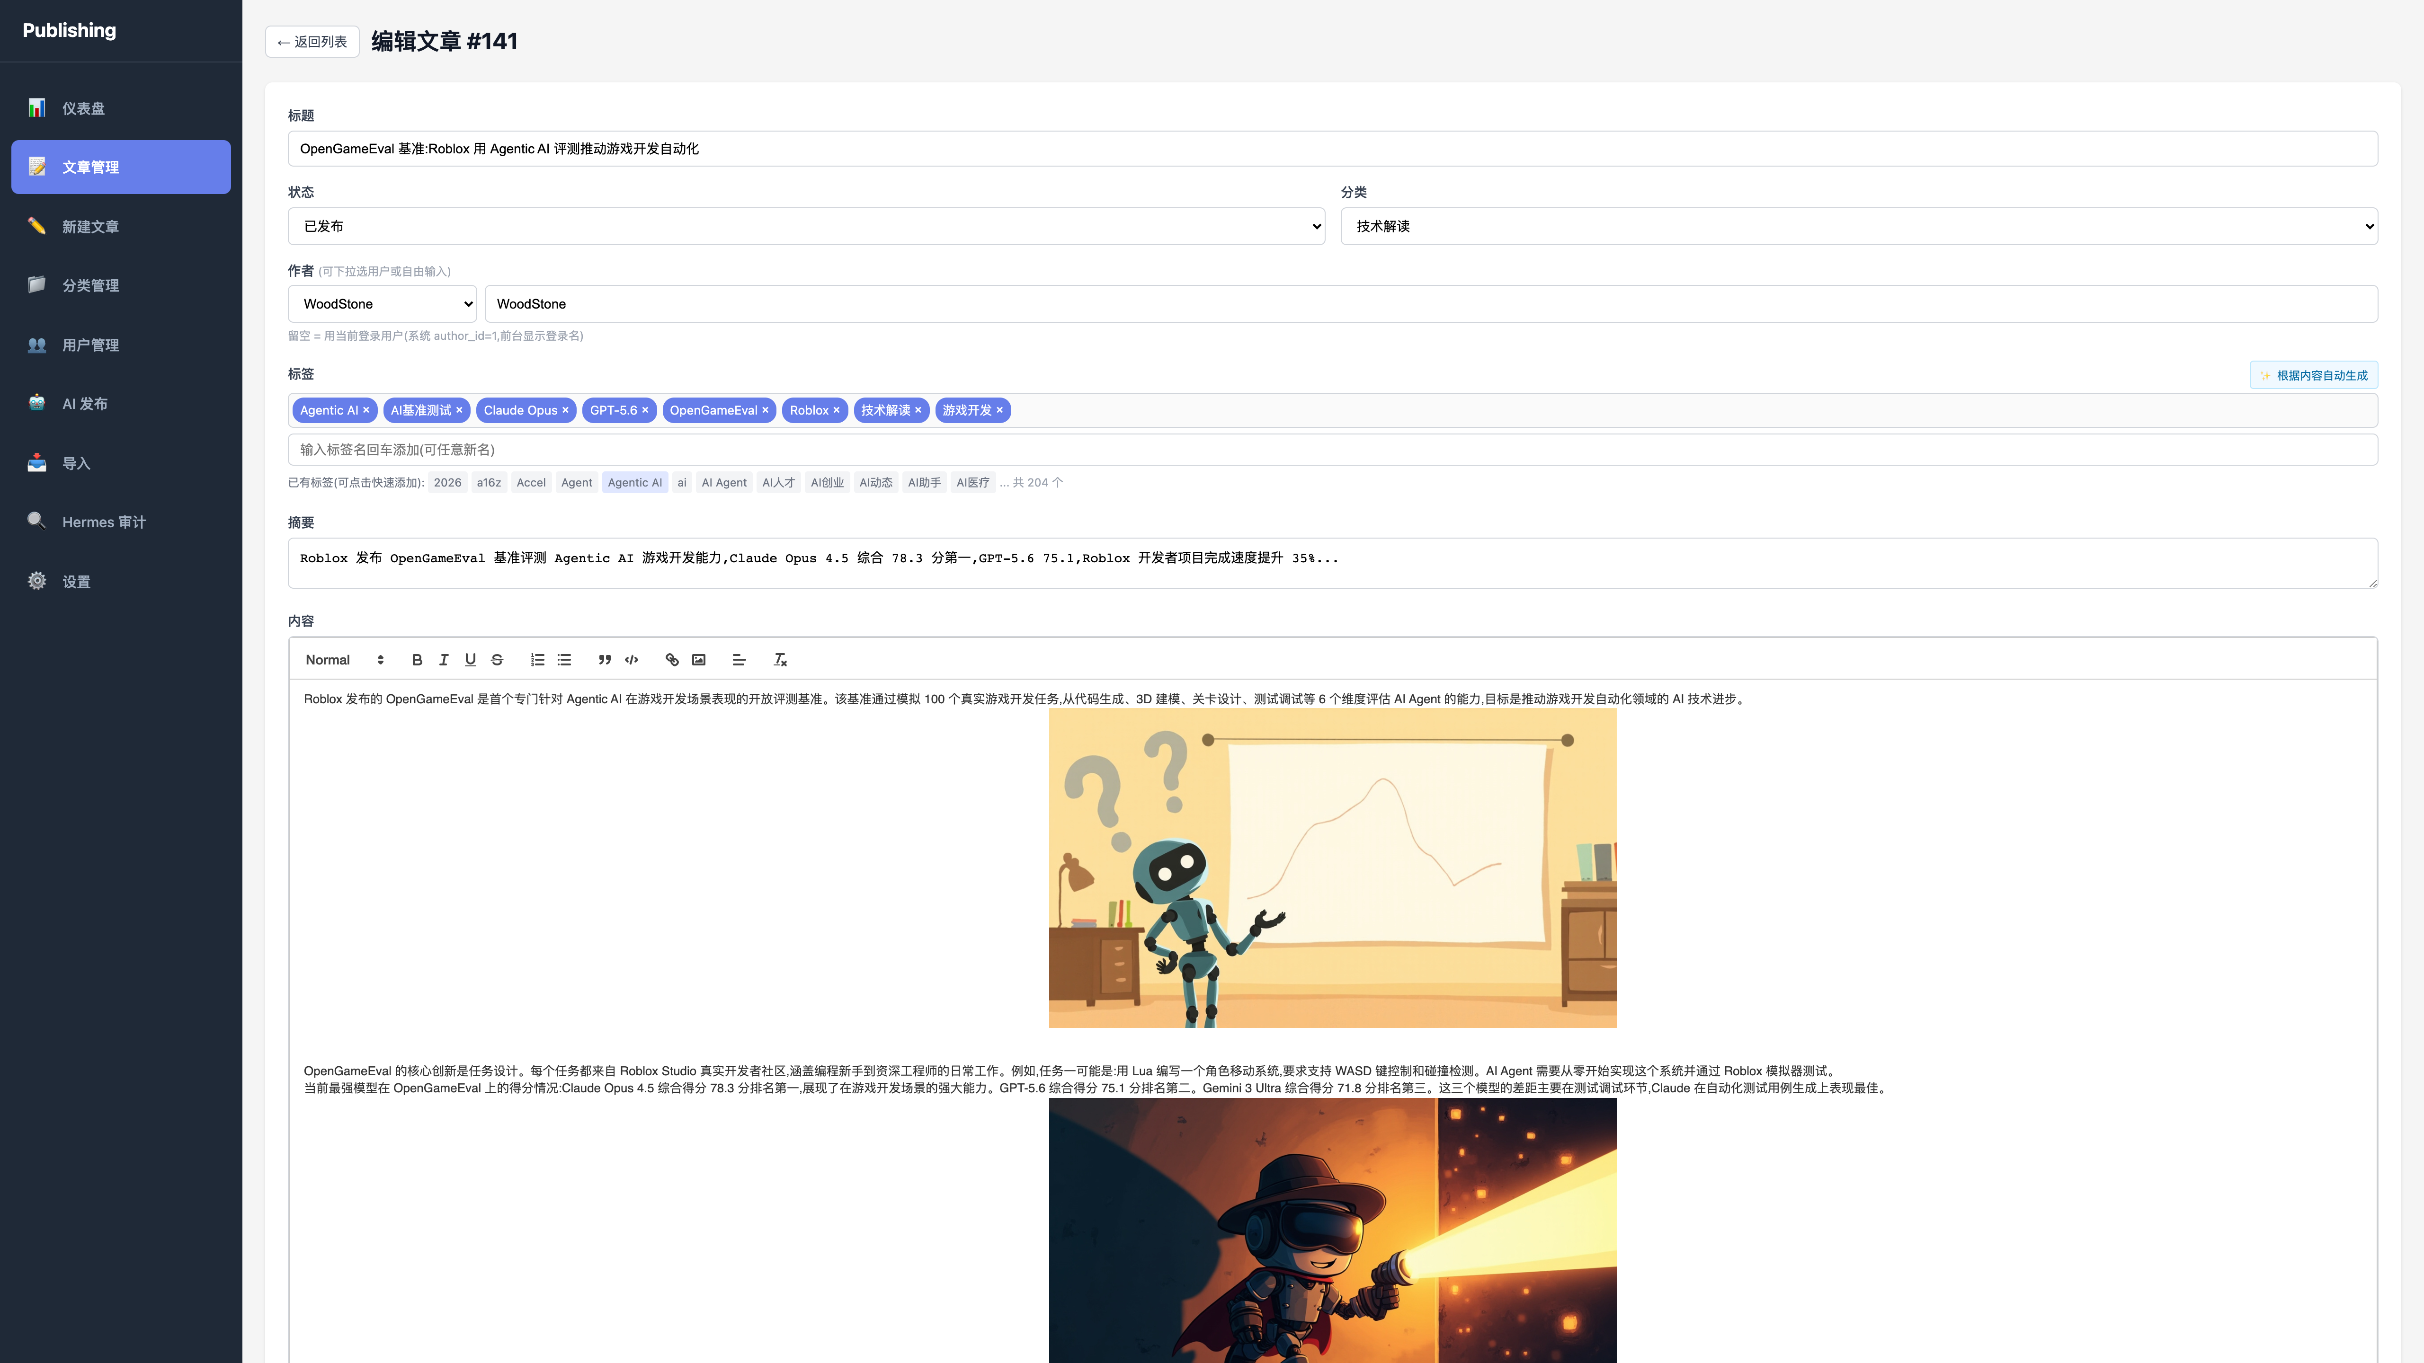Click the Publishing logo text
The height and width of the screenshot is (1363, 2424).
(70, 30)
